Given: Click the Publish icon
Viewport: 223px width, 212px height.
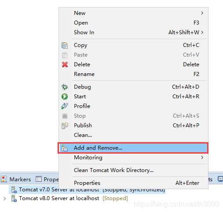Looking at the screenshot, I should [x=65, y=126].
